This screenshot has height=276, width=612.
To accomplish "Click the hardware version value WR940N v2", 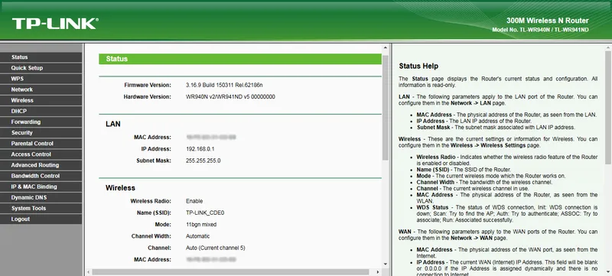I will [x=230, y=96].
